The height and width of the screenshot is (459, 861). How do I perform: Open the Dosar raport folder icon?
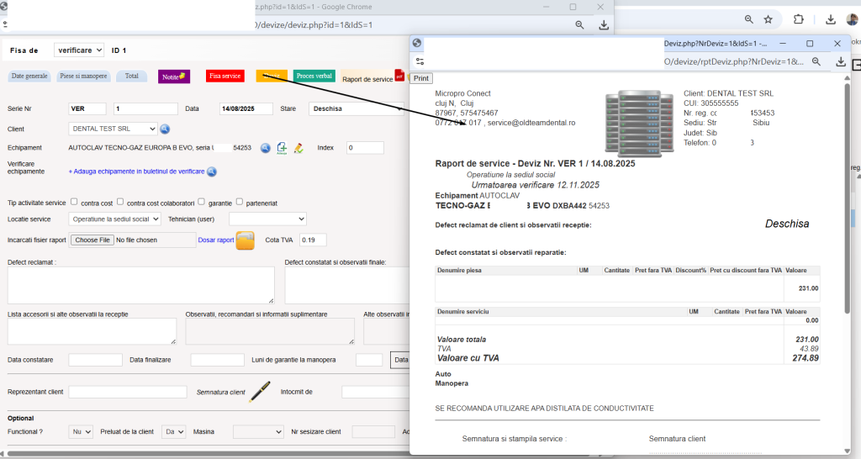click(x=245, y=240)
